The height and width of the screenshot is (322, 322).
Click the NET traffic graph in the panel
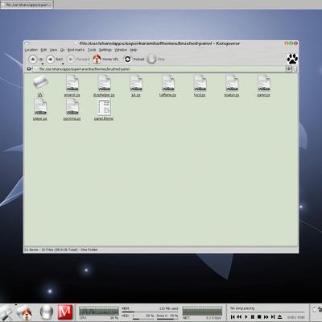click(202, 311)
